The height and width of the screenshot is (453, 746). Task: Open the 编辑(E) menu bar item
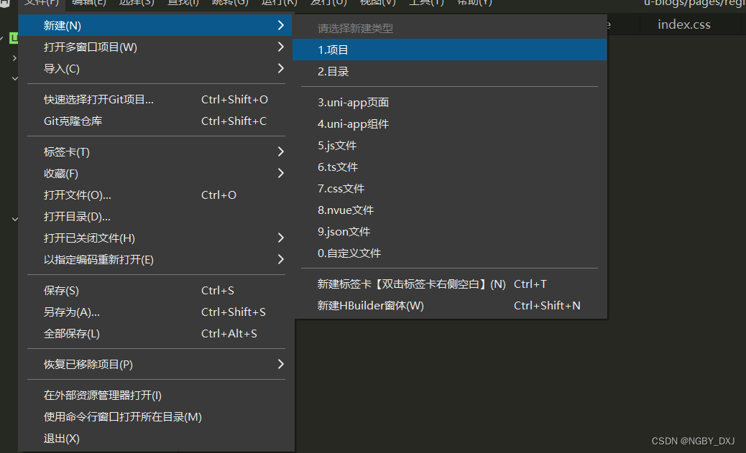pyautogui.click(x=89, y=3)
